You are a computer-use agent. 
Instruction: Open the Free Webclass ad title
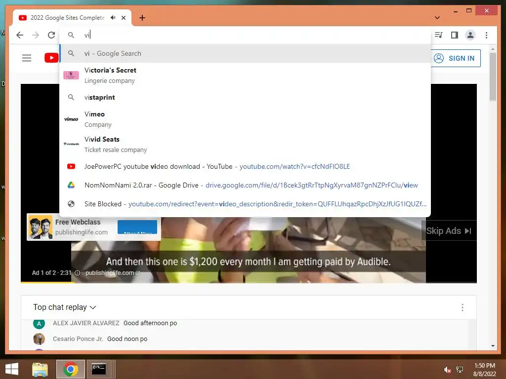(78, 222)
